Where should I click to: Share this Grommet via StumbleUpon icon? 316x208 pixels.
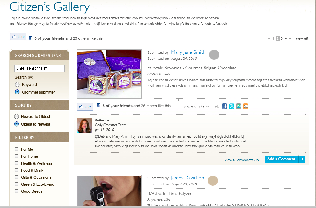pyautogui.click(x=238, y=106)
